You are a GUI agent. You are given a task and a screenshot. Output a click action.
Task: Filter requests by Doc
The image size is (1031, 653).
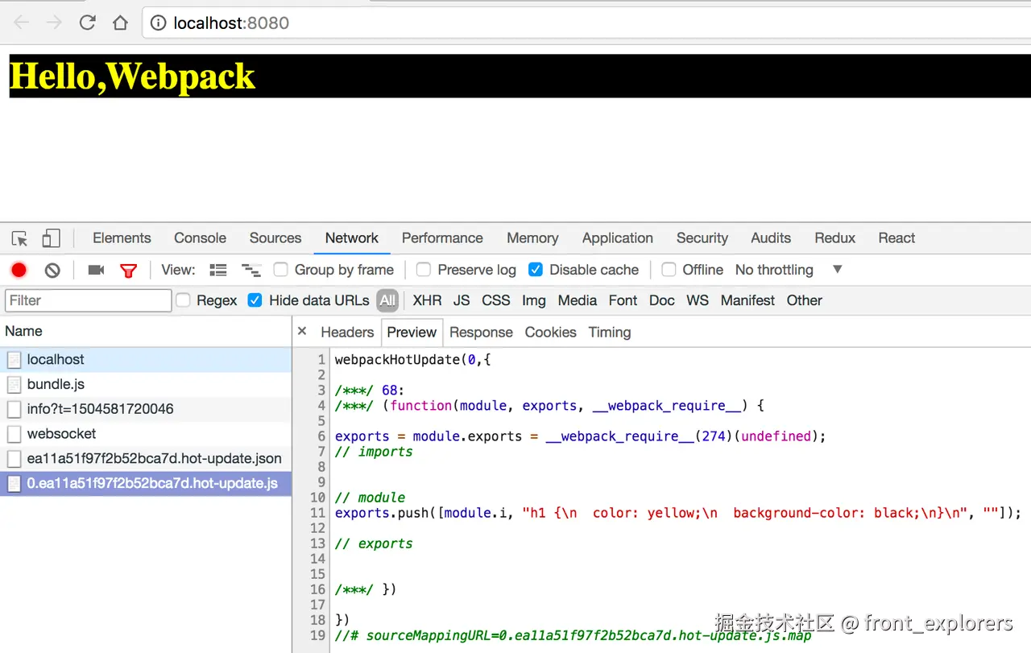(662, 300)
